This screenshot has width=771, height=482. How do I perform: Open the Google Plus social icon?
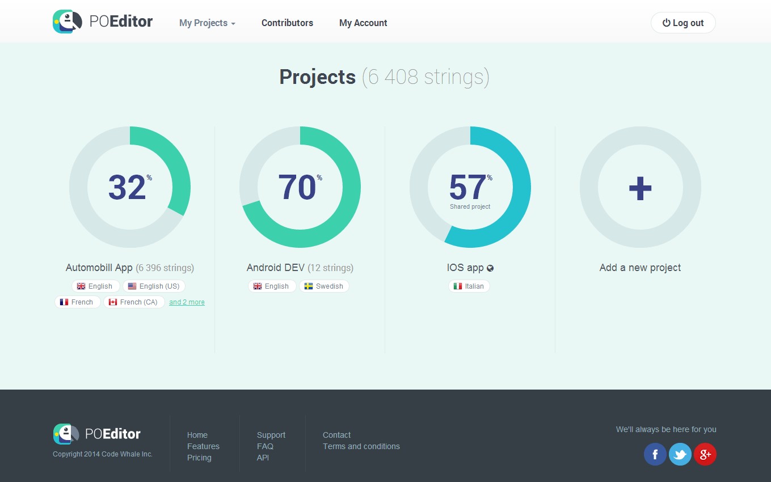pyautogui.click(x=705, y=454)
